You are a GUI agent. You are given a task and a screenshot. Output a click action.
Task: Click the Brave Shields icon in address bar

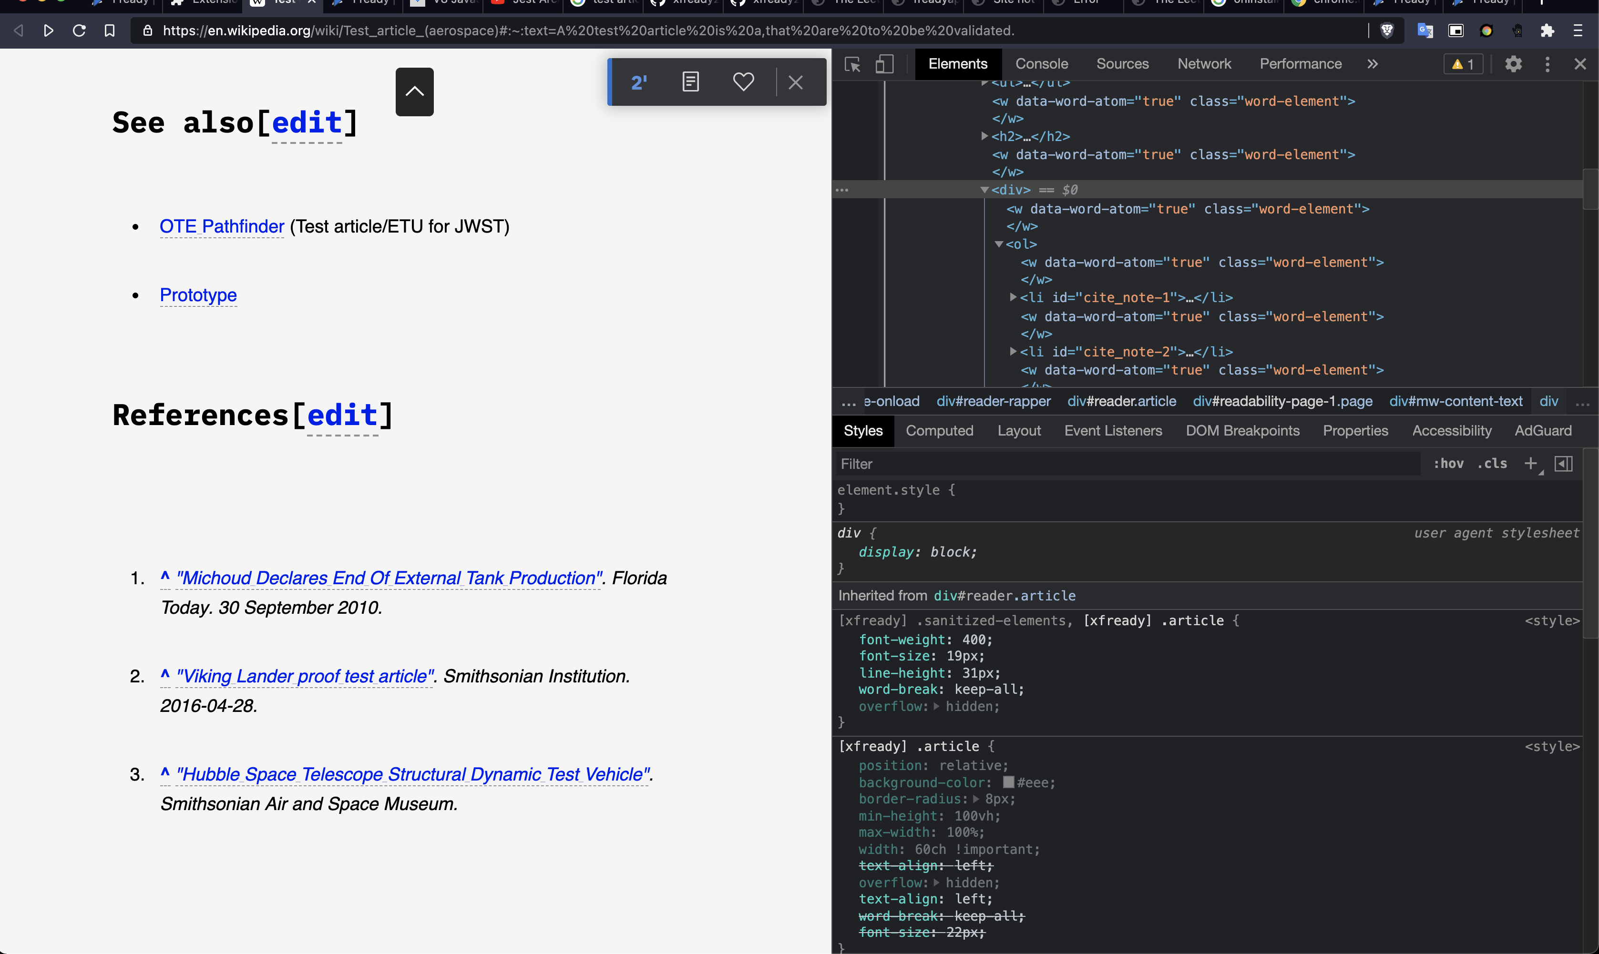coord(1387,30)
